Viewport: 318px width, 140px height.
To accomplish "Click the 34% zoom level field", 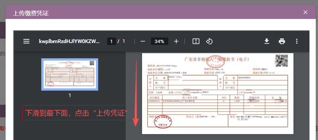I will click(159, 42).
